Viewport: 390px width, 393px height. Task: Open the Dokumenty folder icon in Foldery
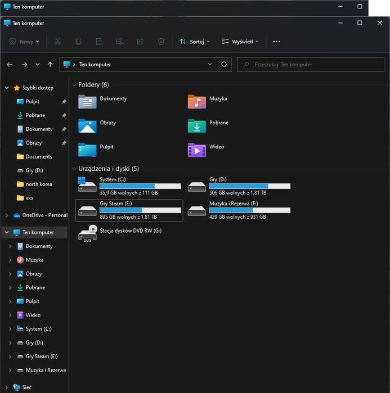tap(87, 102)
